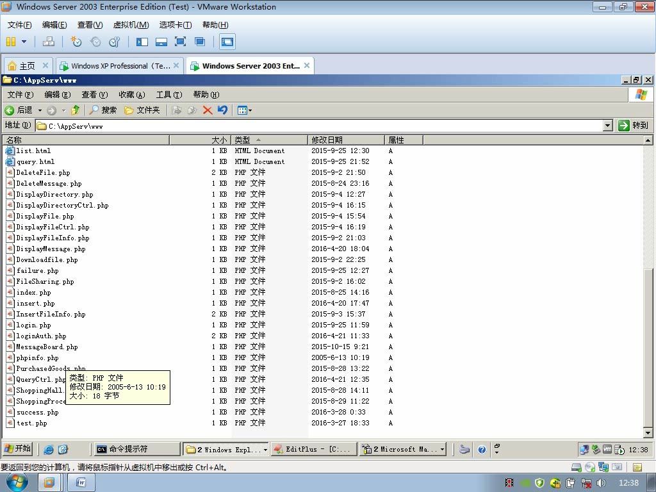Open the dropdown next to the pause icon
The width and height of the screenshot is (656, 492).
[x=24, y=42]
